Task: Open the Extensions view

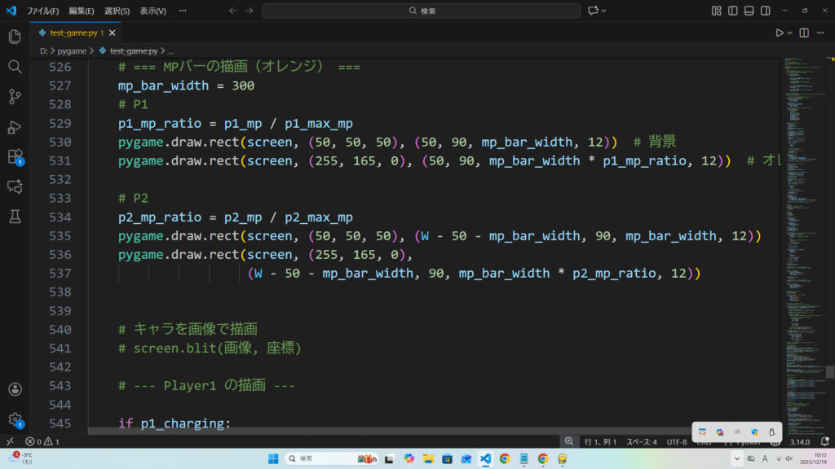Action: [x=14, y=156]
